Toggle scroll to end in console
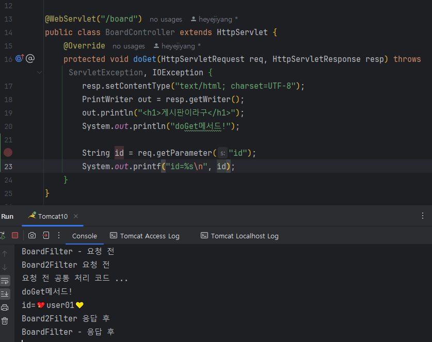This screenshot has width=432, height=342. [5, 294]
